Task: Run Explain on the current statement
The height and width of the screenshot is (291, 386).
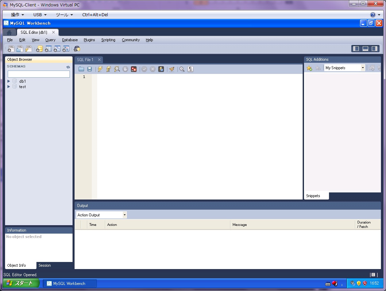Action: [x=117, y=69]
